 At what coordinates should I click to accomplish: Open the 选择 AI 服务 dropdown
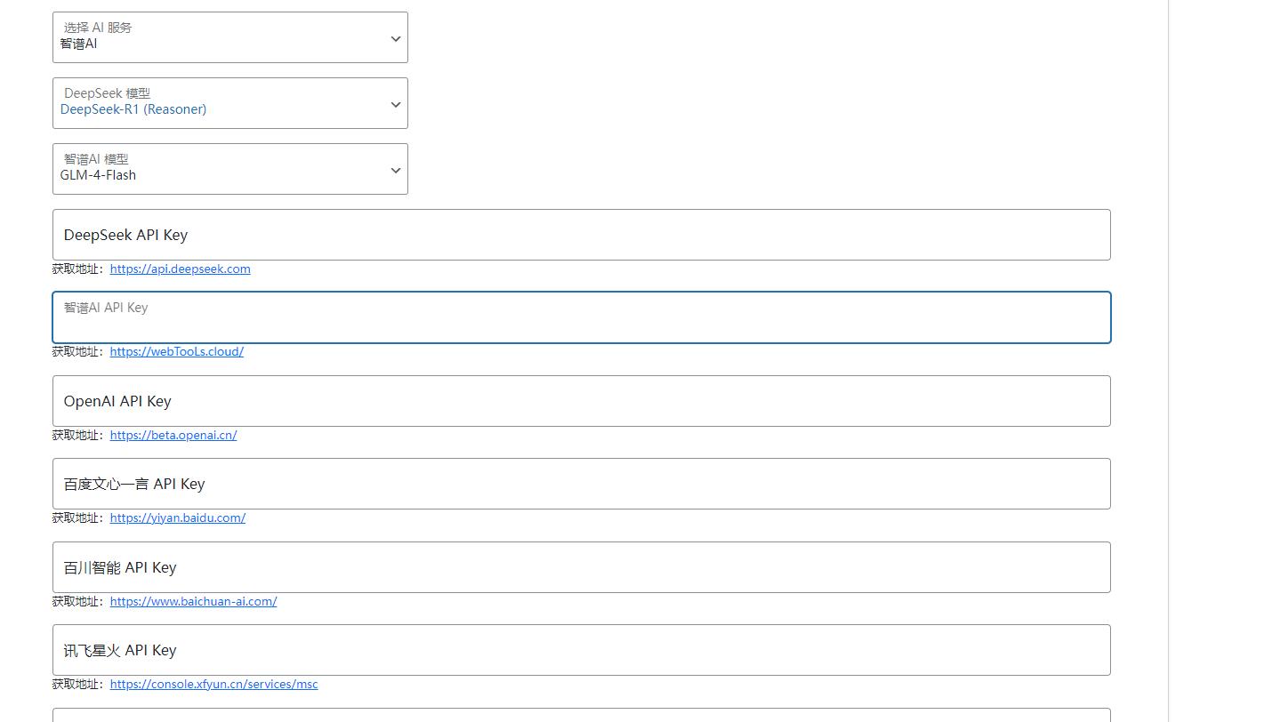click(x=229, y=37)
